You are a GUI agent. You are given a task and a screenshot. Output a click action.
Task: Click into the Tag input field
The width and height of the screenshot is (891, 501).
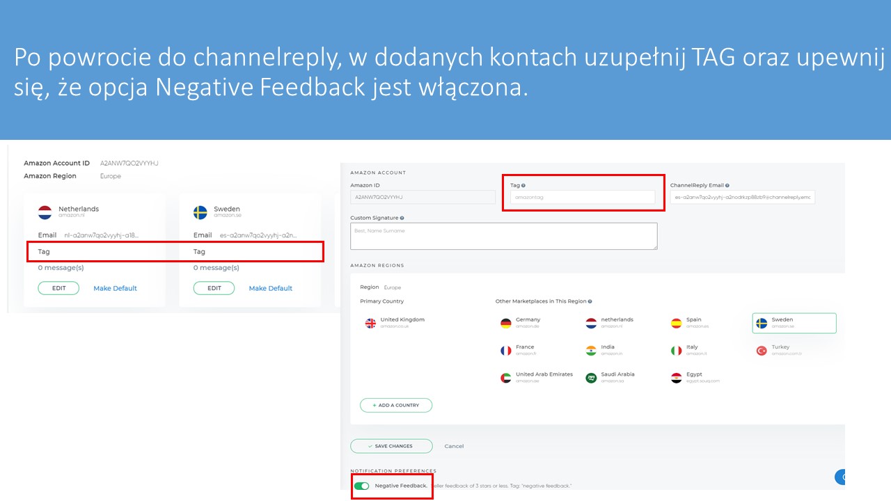(582, 198)
